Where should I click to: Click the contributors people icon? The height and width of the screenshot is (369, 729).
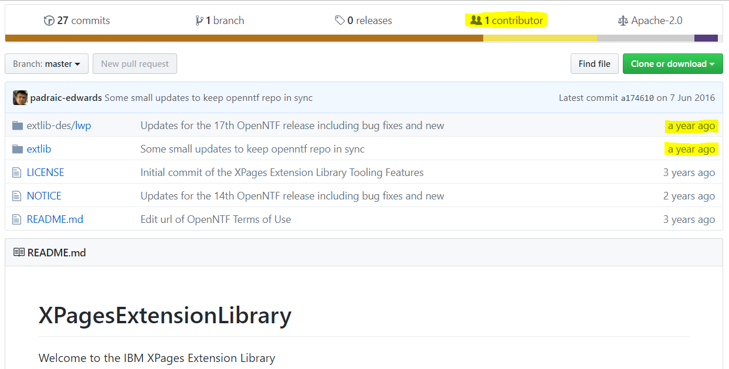(x=476, y=21)
